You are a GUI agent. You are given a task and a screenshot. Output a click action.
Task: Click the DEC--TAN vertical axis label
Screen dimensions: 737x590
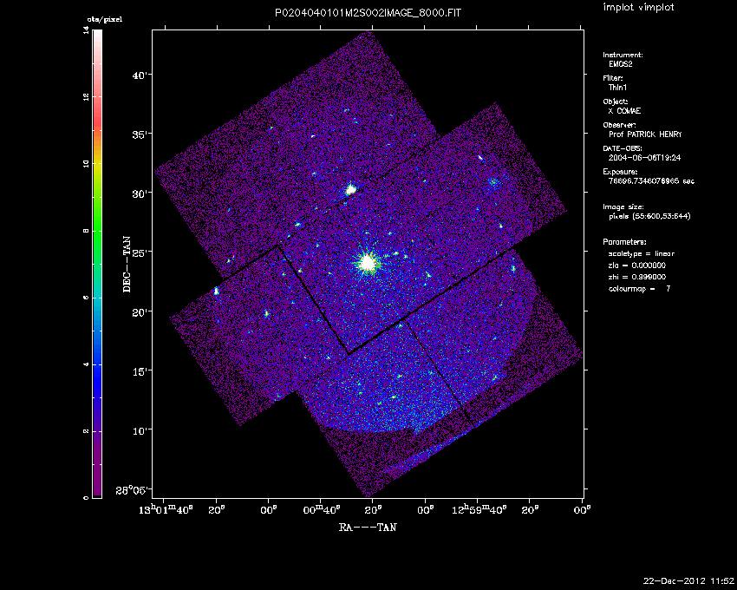pyautogui.click(x=127, y=265)
